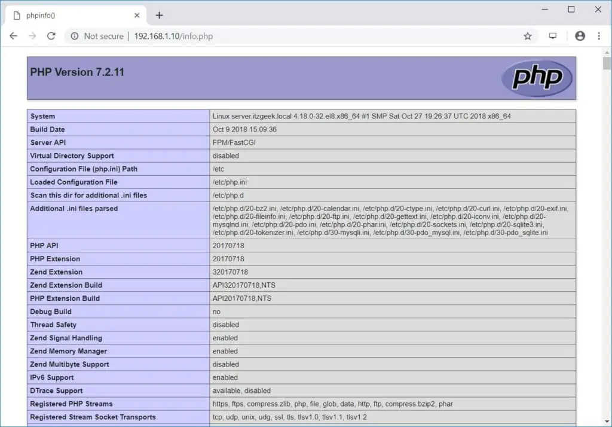Minimize the browser window
Image resolution: width=612 pixels, height=427 pixels.
545,9
